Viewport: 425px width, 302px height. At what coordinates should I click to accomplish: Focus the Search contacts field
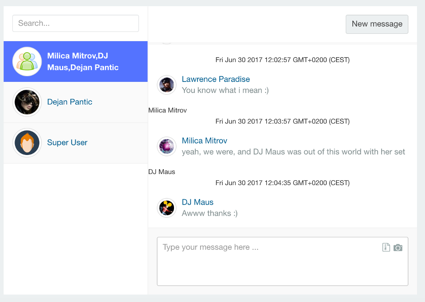76,23
